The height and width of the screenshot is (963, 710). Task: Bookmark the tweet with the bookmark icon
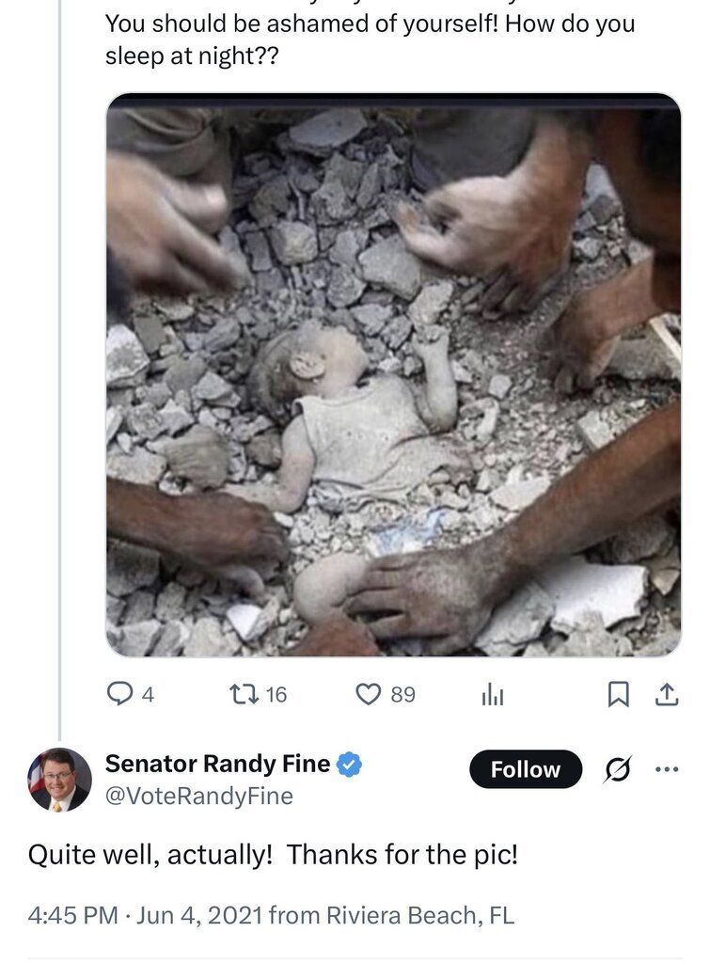coord(618,694)
